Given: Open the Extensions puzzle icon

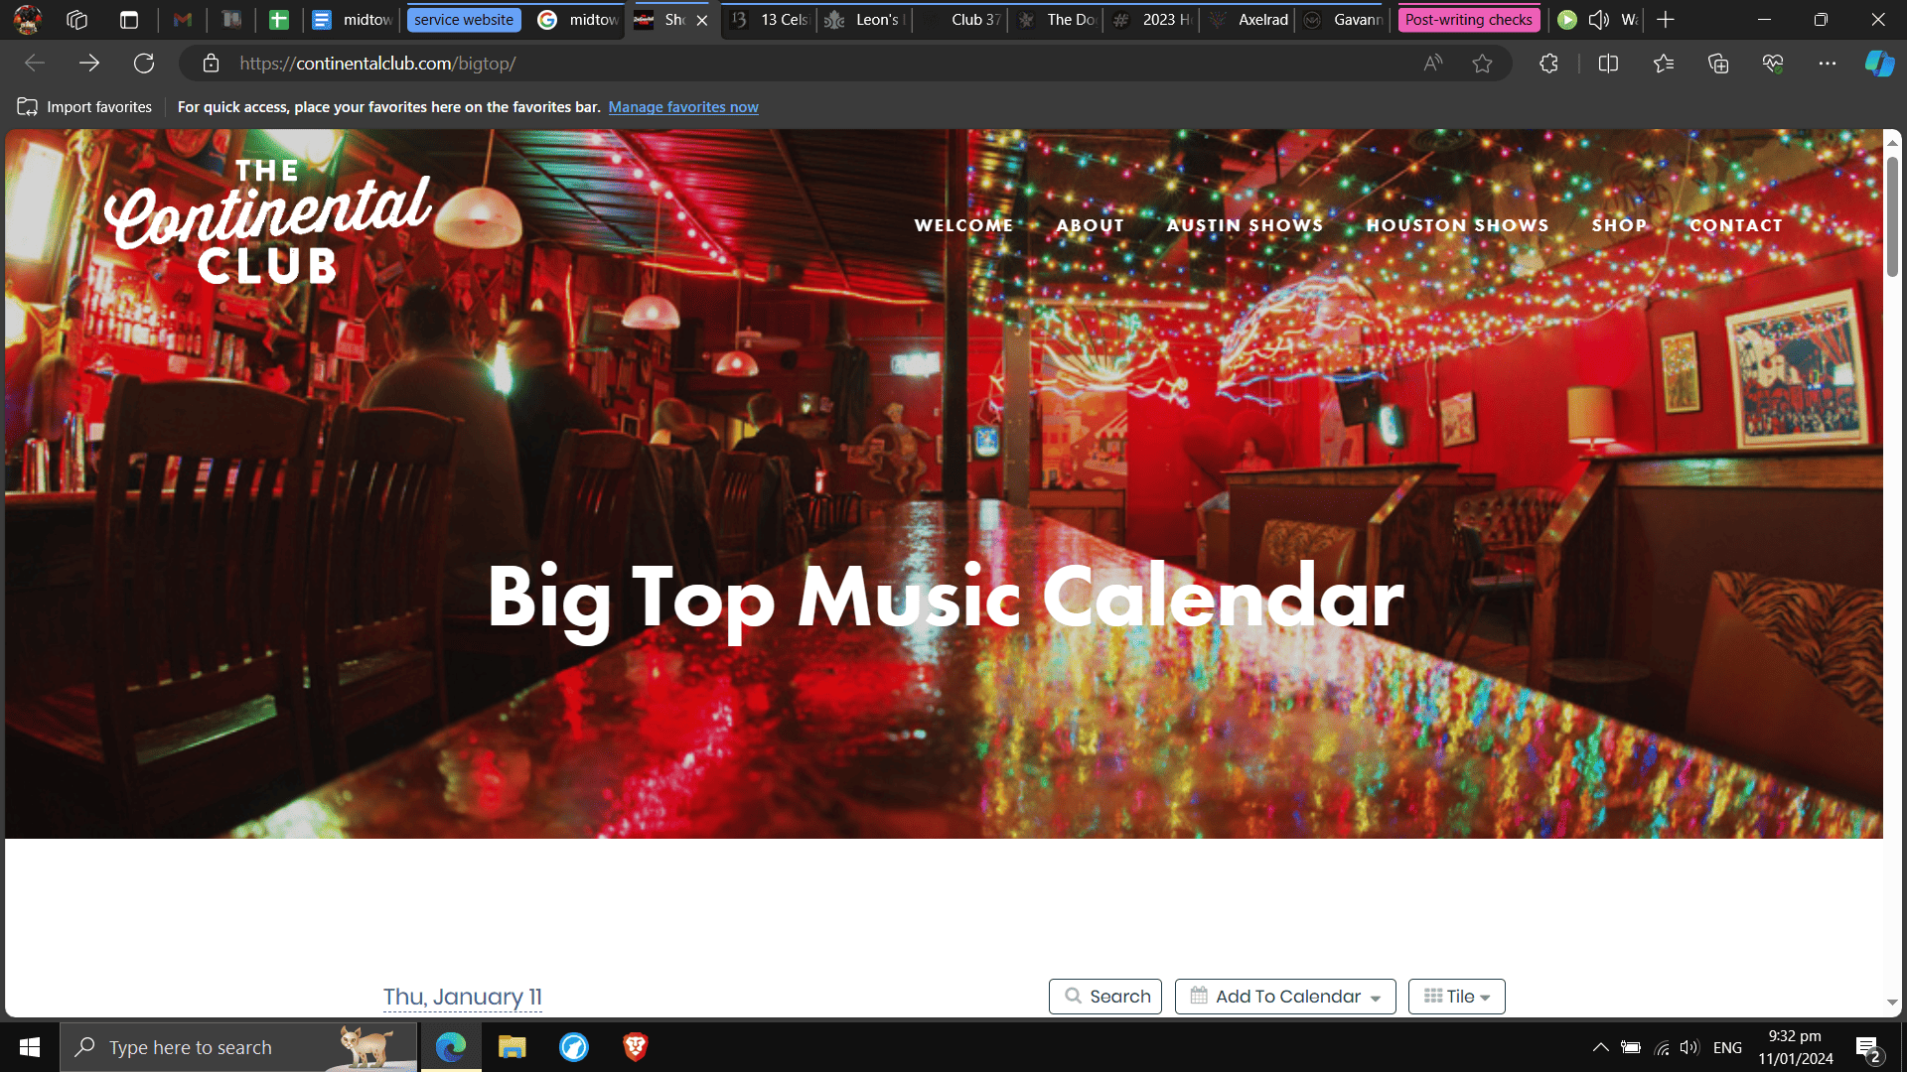Looking at the screenshot, I should pyautogui.click(x=1548, y=64).
